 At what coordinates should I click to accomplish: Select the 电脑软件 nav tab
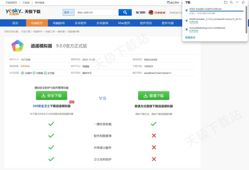click(37, 23)
